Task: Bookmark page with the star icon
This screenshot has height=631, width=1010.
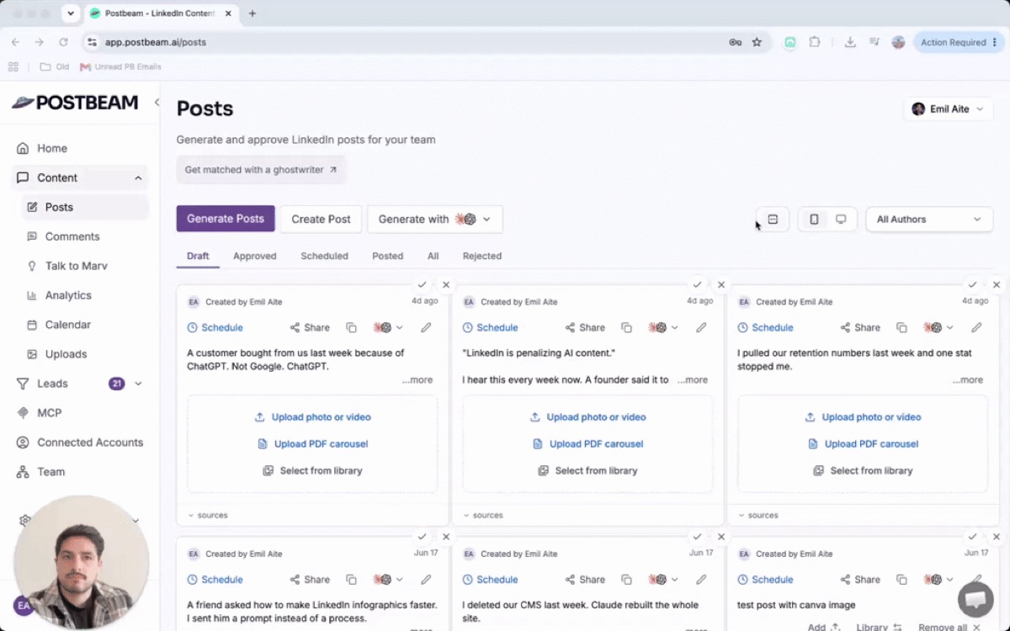Action: 757,42
